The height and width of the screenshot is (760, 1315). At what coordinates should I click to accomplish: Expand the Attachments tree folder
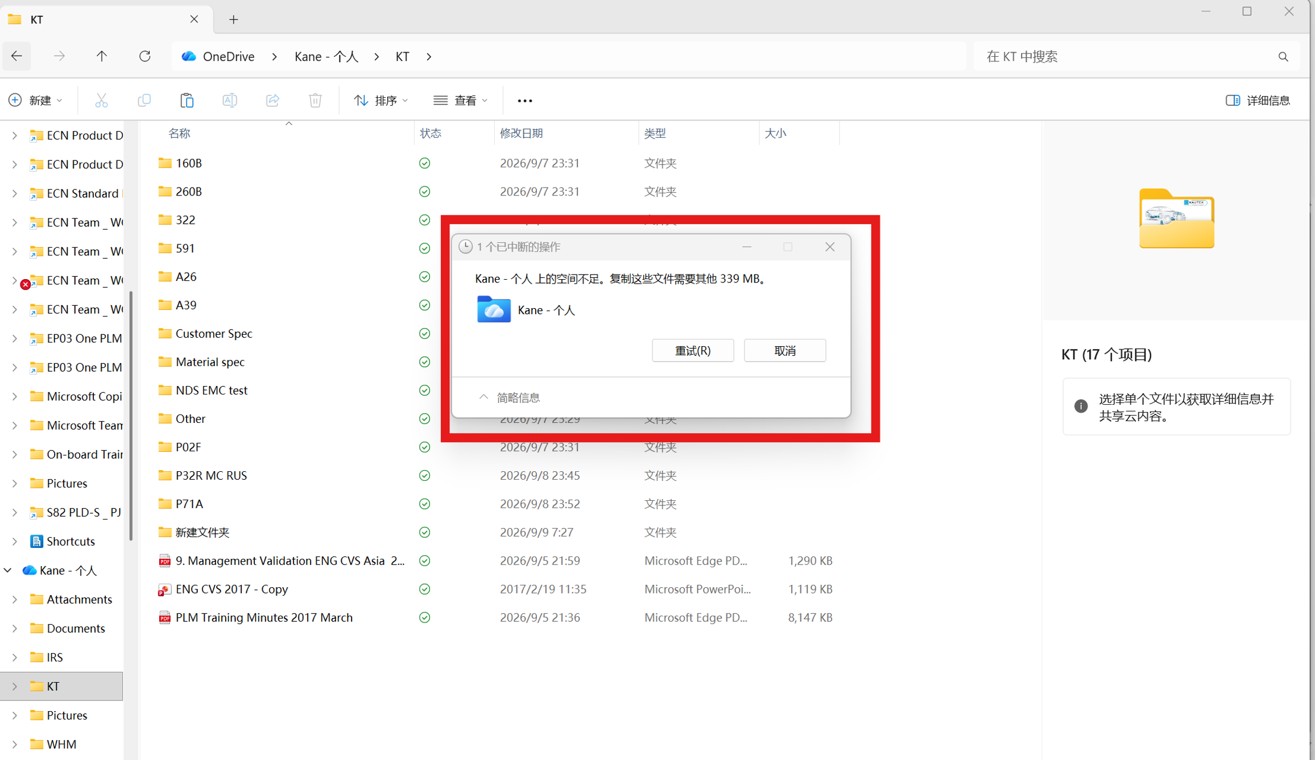[15, 599]
